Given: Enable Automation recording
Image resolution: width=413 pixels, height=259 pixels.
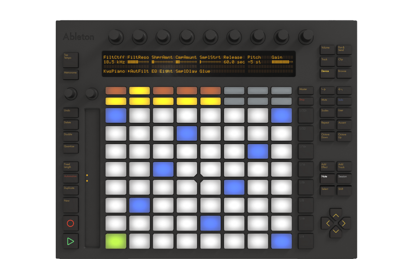Looking at the screenshot, I should coord(70,178).
